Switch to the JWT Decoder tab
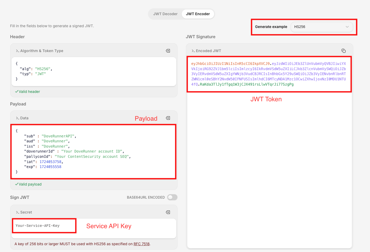Viewport: 370px width, 252px height. [165, 14]
